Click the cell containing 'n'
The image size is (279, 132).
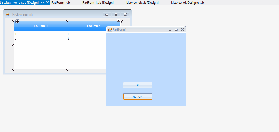[69, 33]
